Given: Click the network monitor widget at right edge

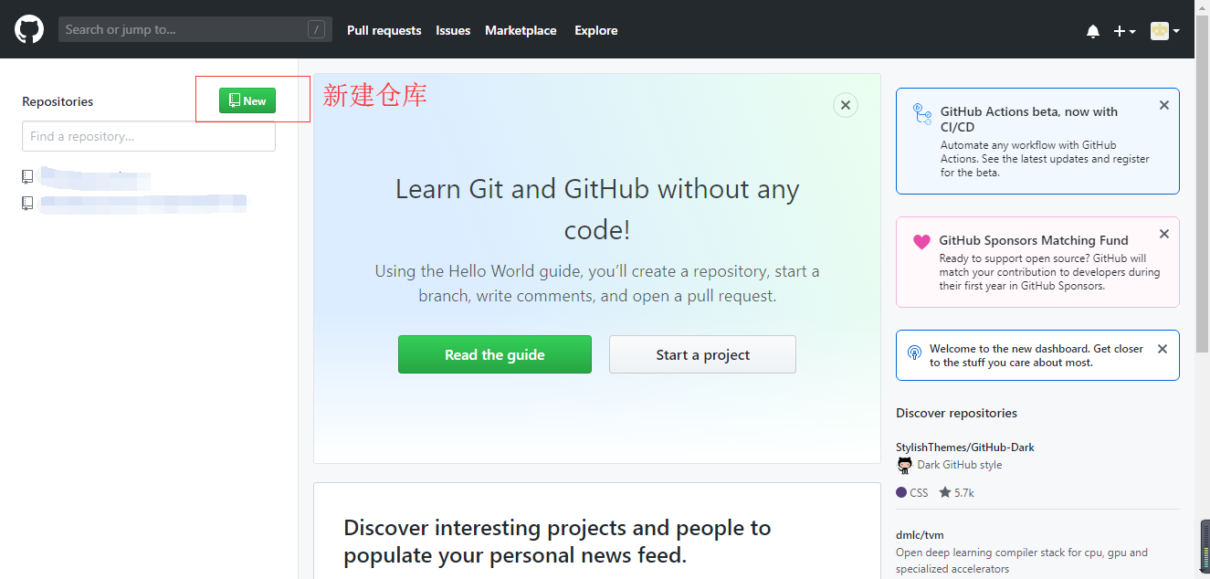Looking at the screenshot, I should point(1205,546).
